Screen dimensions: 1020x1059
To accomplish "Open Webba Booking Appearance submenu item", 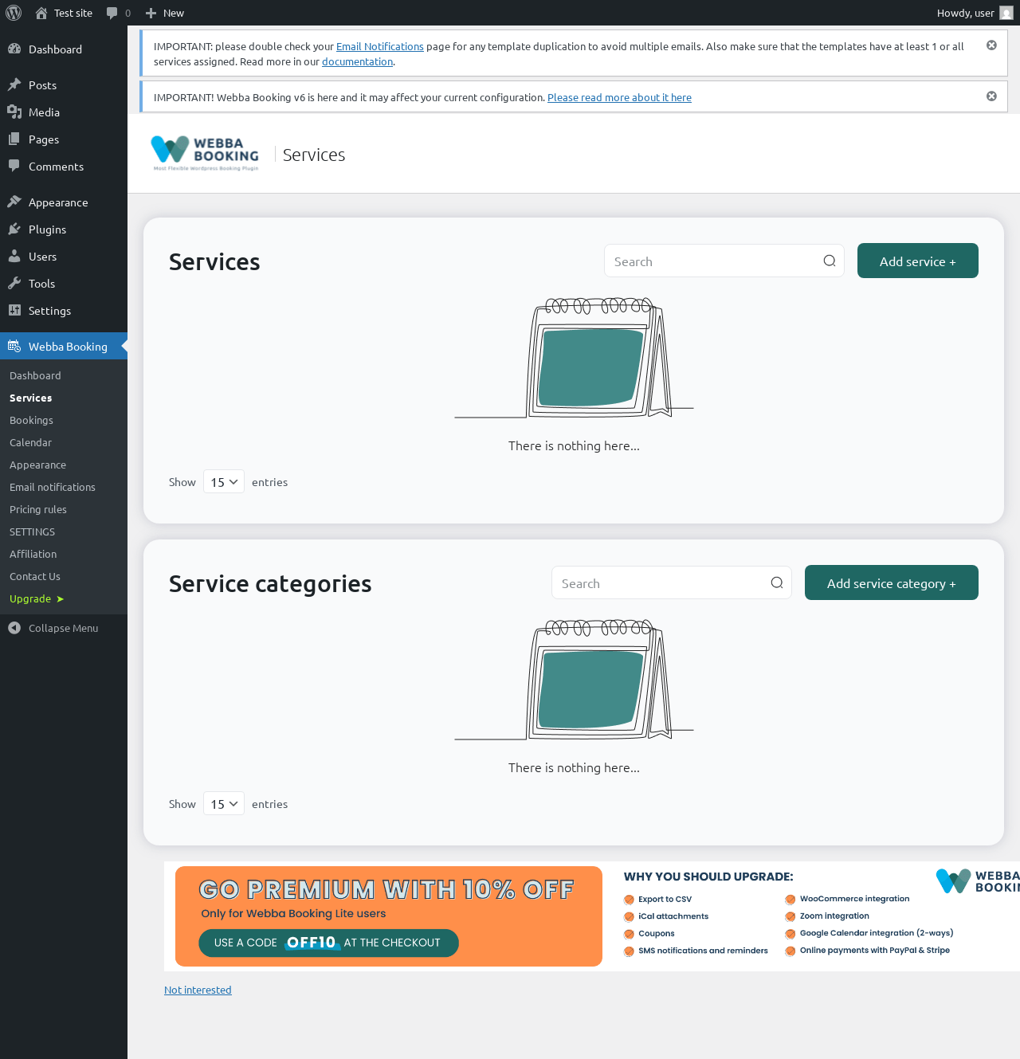I will pos(37,465).
